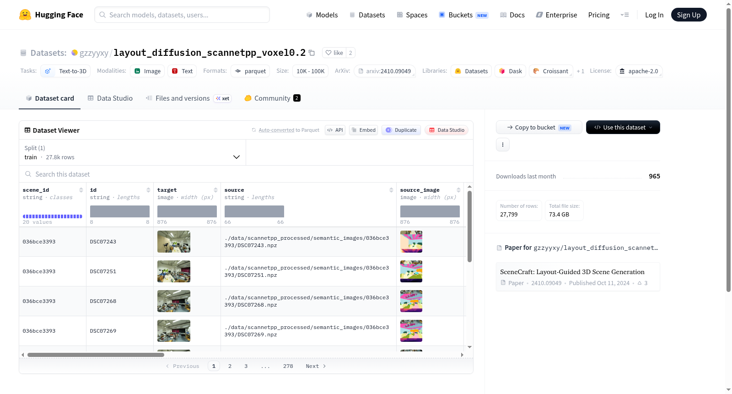This screenshot has height=394, width=732.
Task: Click the Datasets library tag
Action: 471,71
